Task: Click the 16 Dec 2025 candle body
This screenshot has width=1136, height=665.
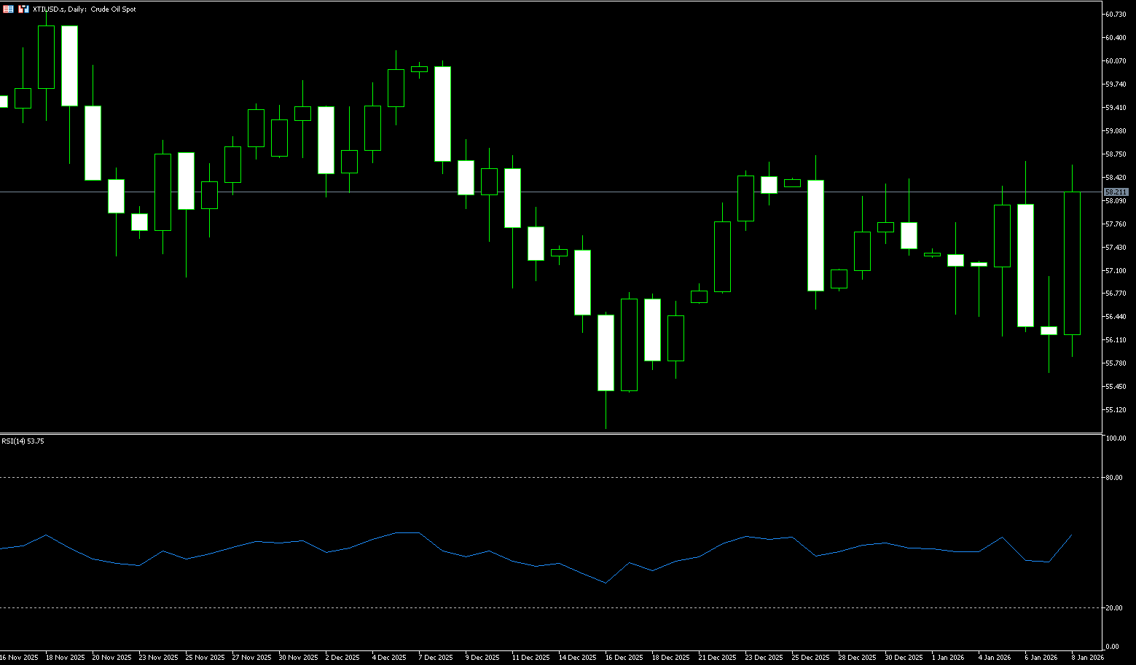Action: pyautogui.click(x=606, y=353)
